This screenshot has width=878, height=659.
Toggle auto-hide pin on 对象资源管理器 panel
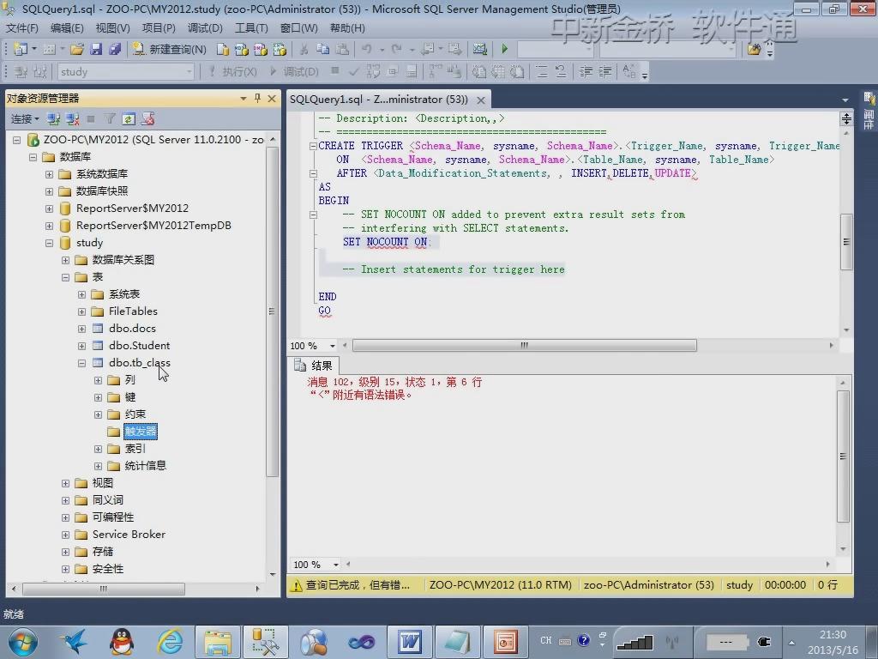pos(257,98)
